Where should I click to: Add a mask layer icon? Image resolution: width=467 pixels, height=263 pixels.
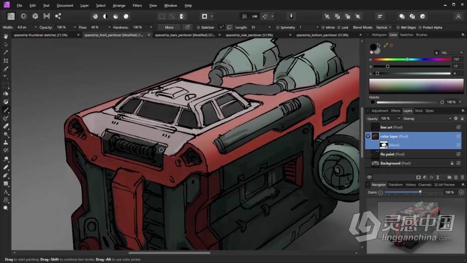(x=418, y=177)
